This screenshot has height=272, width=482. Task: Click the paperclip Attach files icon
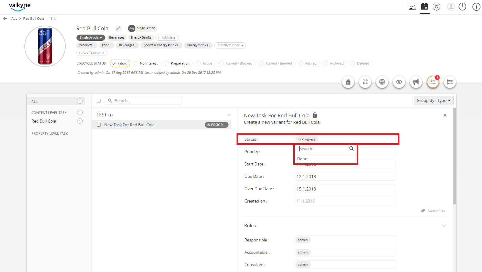coord(423,211)
